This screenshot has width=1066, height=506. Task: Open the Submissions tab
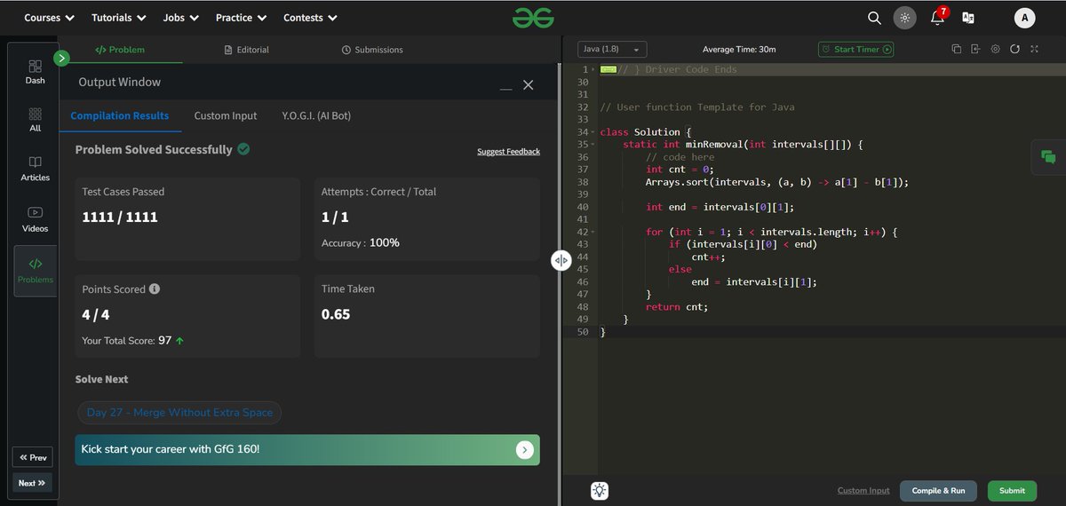[x=372, y=50]
